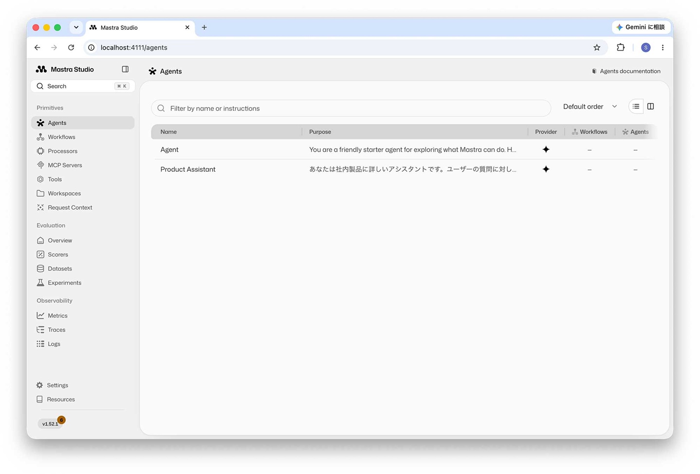
Task: Click the sidebar Search field
Action: click(83, 86)
